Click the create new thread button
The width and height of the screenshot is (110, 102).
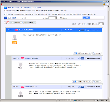pyautogui.click(x=12, y=23)
